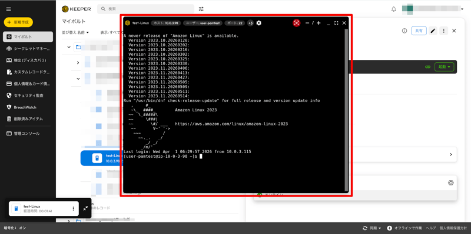Viewport: 471px width, 234px height.
Task: Show the +3 additional connection details
Action: (x=250, y=23)
